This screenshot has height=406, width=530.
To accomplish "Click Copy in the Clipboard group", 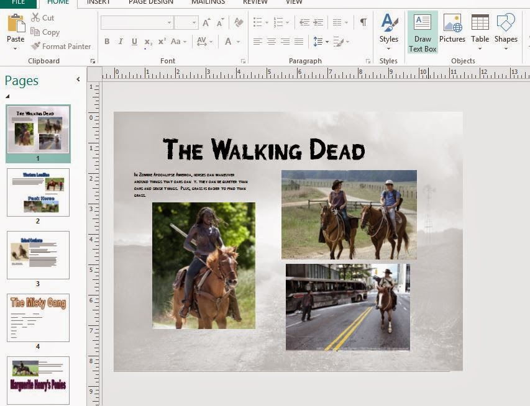I will pos(45,32).
